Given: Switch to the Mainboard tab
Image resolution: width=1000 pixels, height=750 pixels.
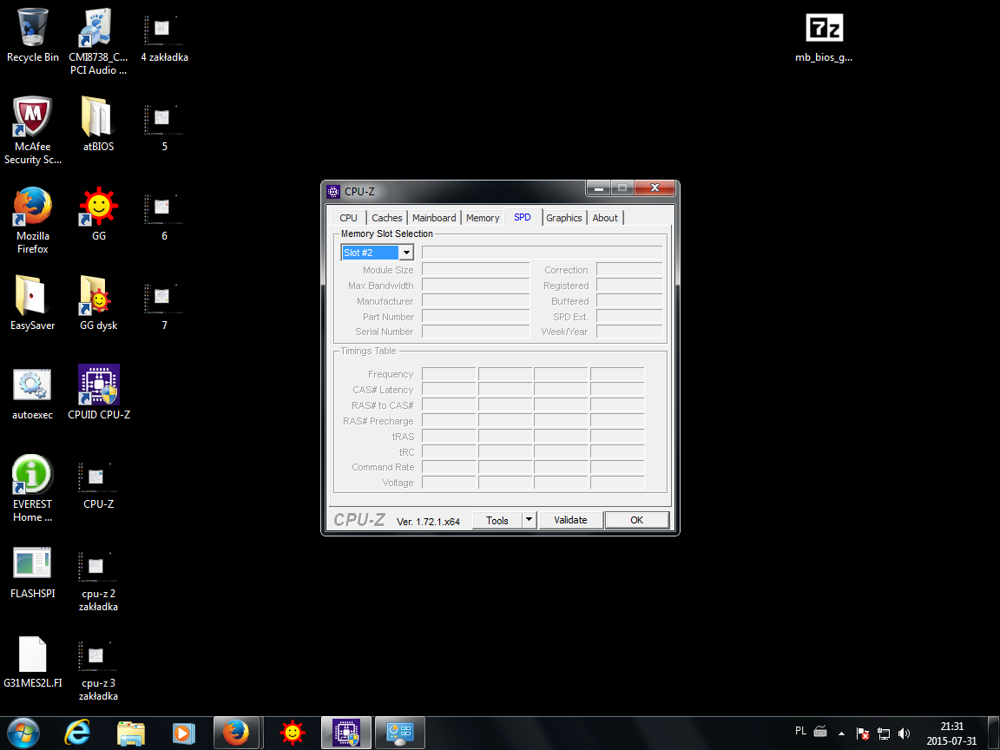Looking at the screenshot, I should tap(434, 218).
